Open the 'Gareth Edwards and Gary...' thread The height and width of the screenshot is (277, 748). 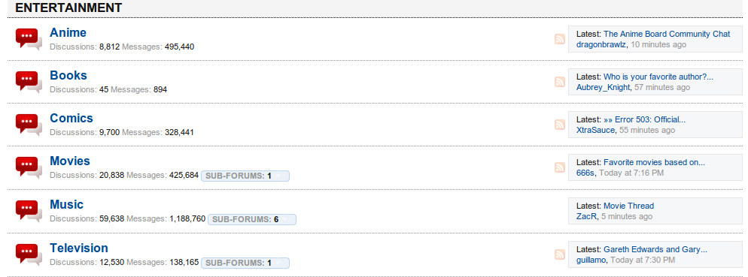(655, 249)
